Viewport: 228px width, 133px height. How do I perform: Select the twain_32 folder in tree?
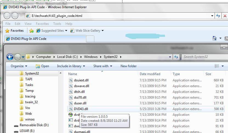point(31,102)
